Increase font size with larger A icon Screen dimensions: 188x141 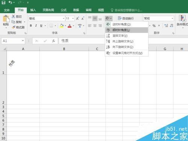point(77,18)
